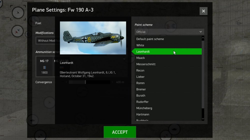Click the dropdown chevron of Official selector
The height and width of the screenshot is (140, 250).
[200, 32]
